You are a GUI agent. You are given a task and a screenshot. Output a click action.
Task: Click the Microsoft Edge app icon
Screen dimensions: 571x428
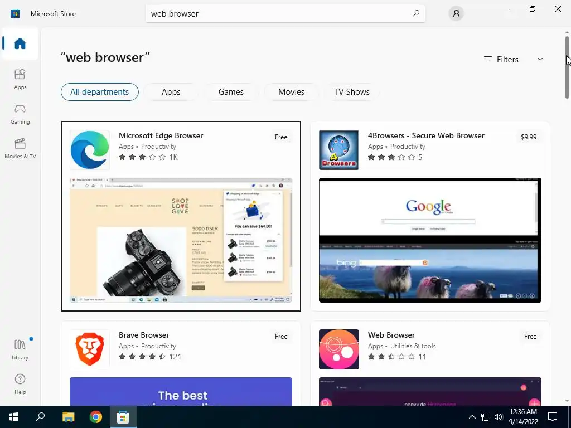coord(90,150)
